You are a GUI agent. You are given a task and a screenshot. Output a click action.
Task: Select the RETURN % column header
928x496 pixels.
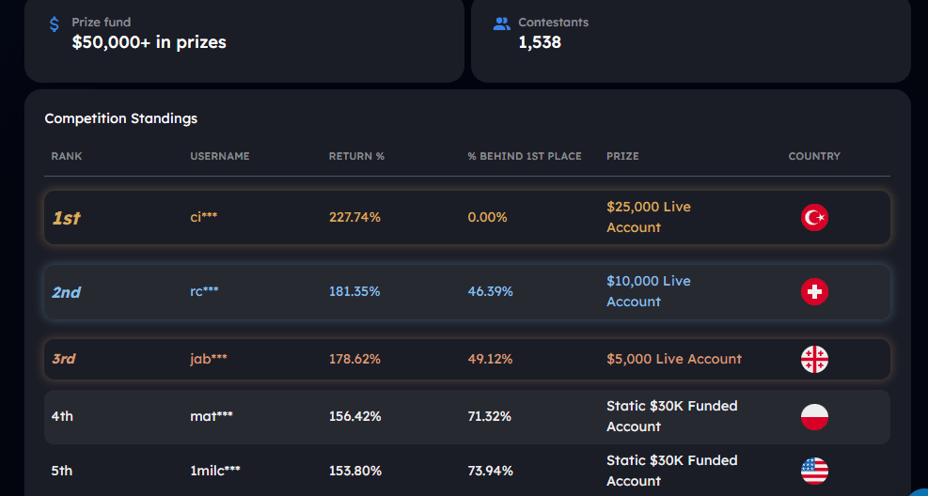point(357,156)
